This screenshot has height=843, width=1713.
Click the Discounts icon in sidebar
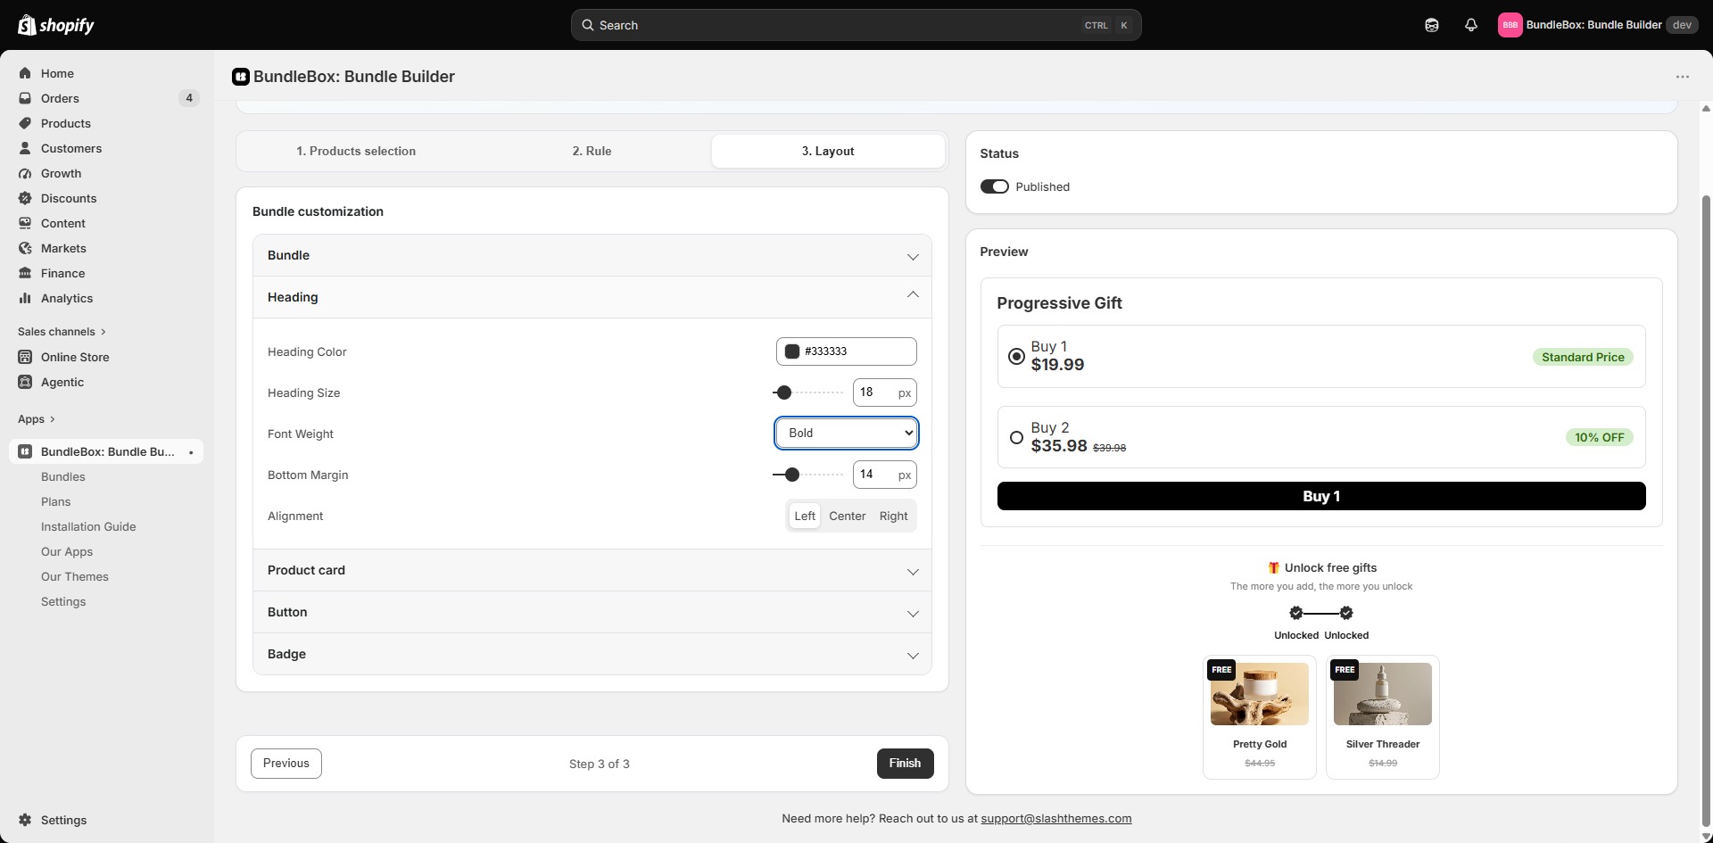point(25,198)
